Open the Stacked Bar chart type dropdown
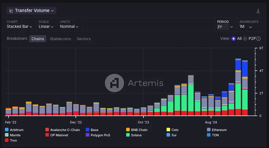Image resolution: width=269 pixels, height=148 pixels. click(19, 27)
